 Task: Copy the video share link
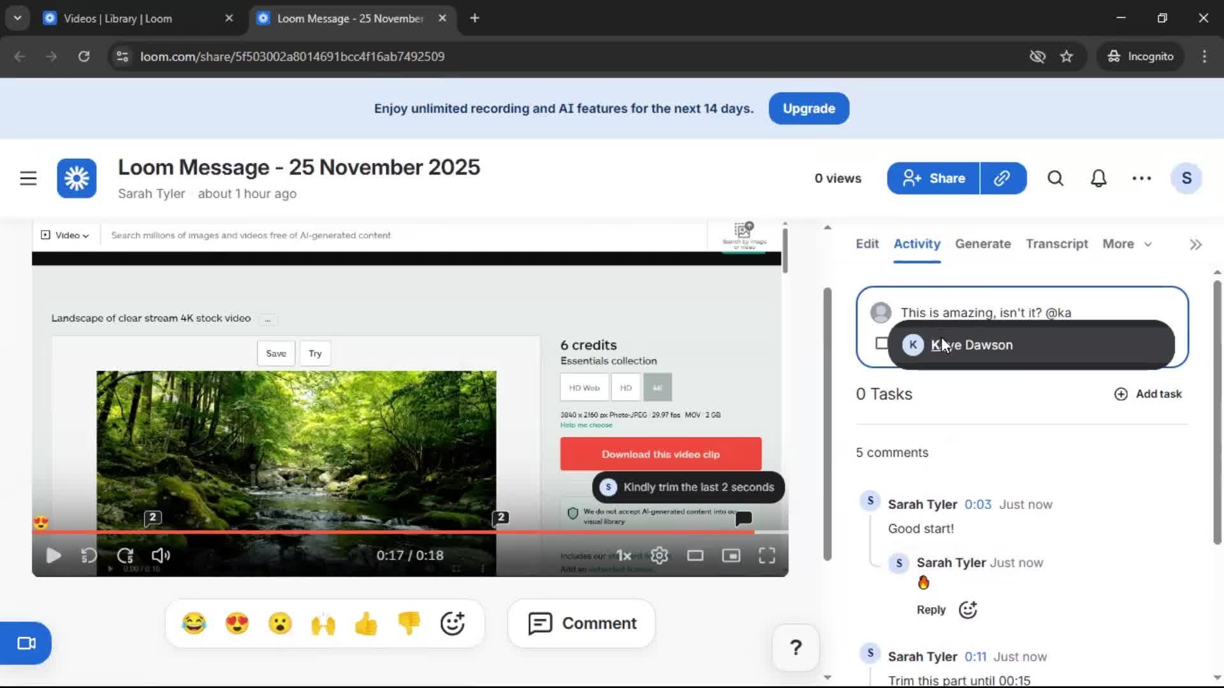[x=1002, y=178]
